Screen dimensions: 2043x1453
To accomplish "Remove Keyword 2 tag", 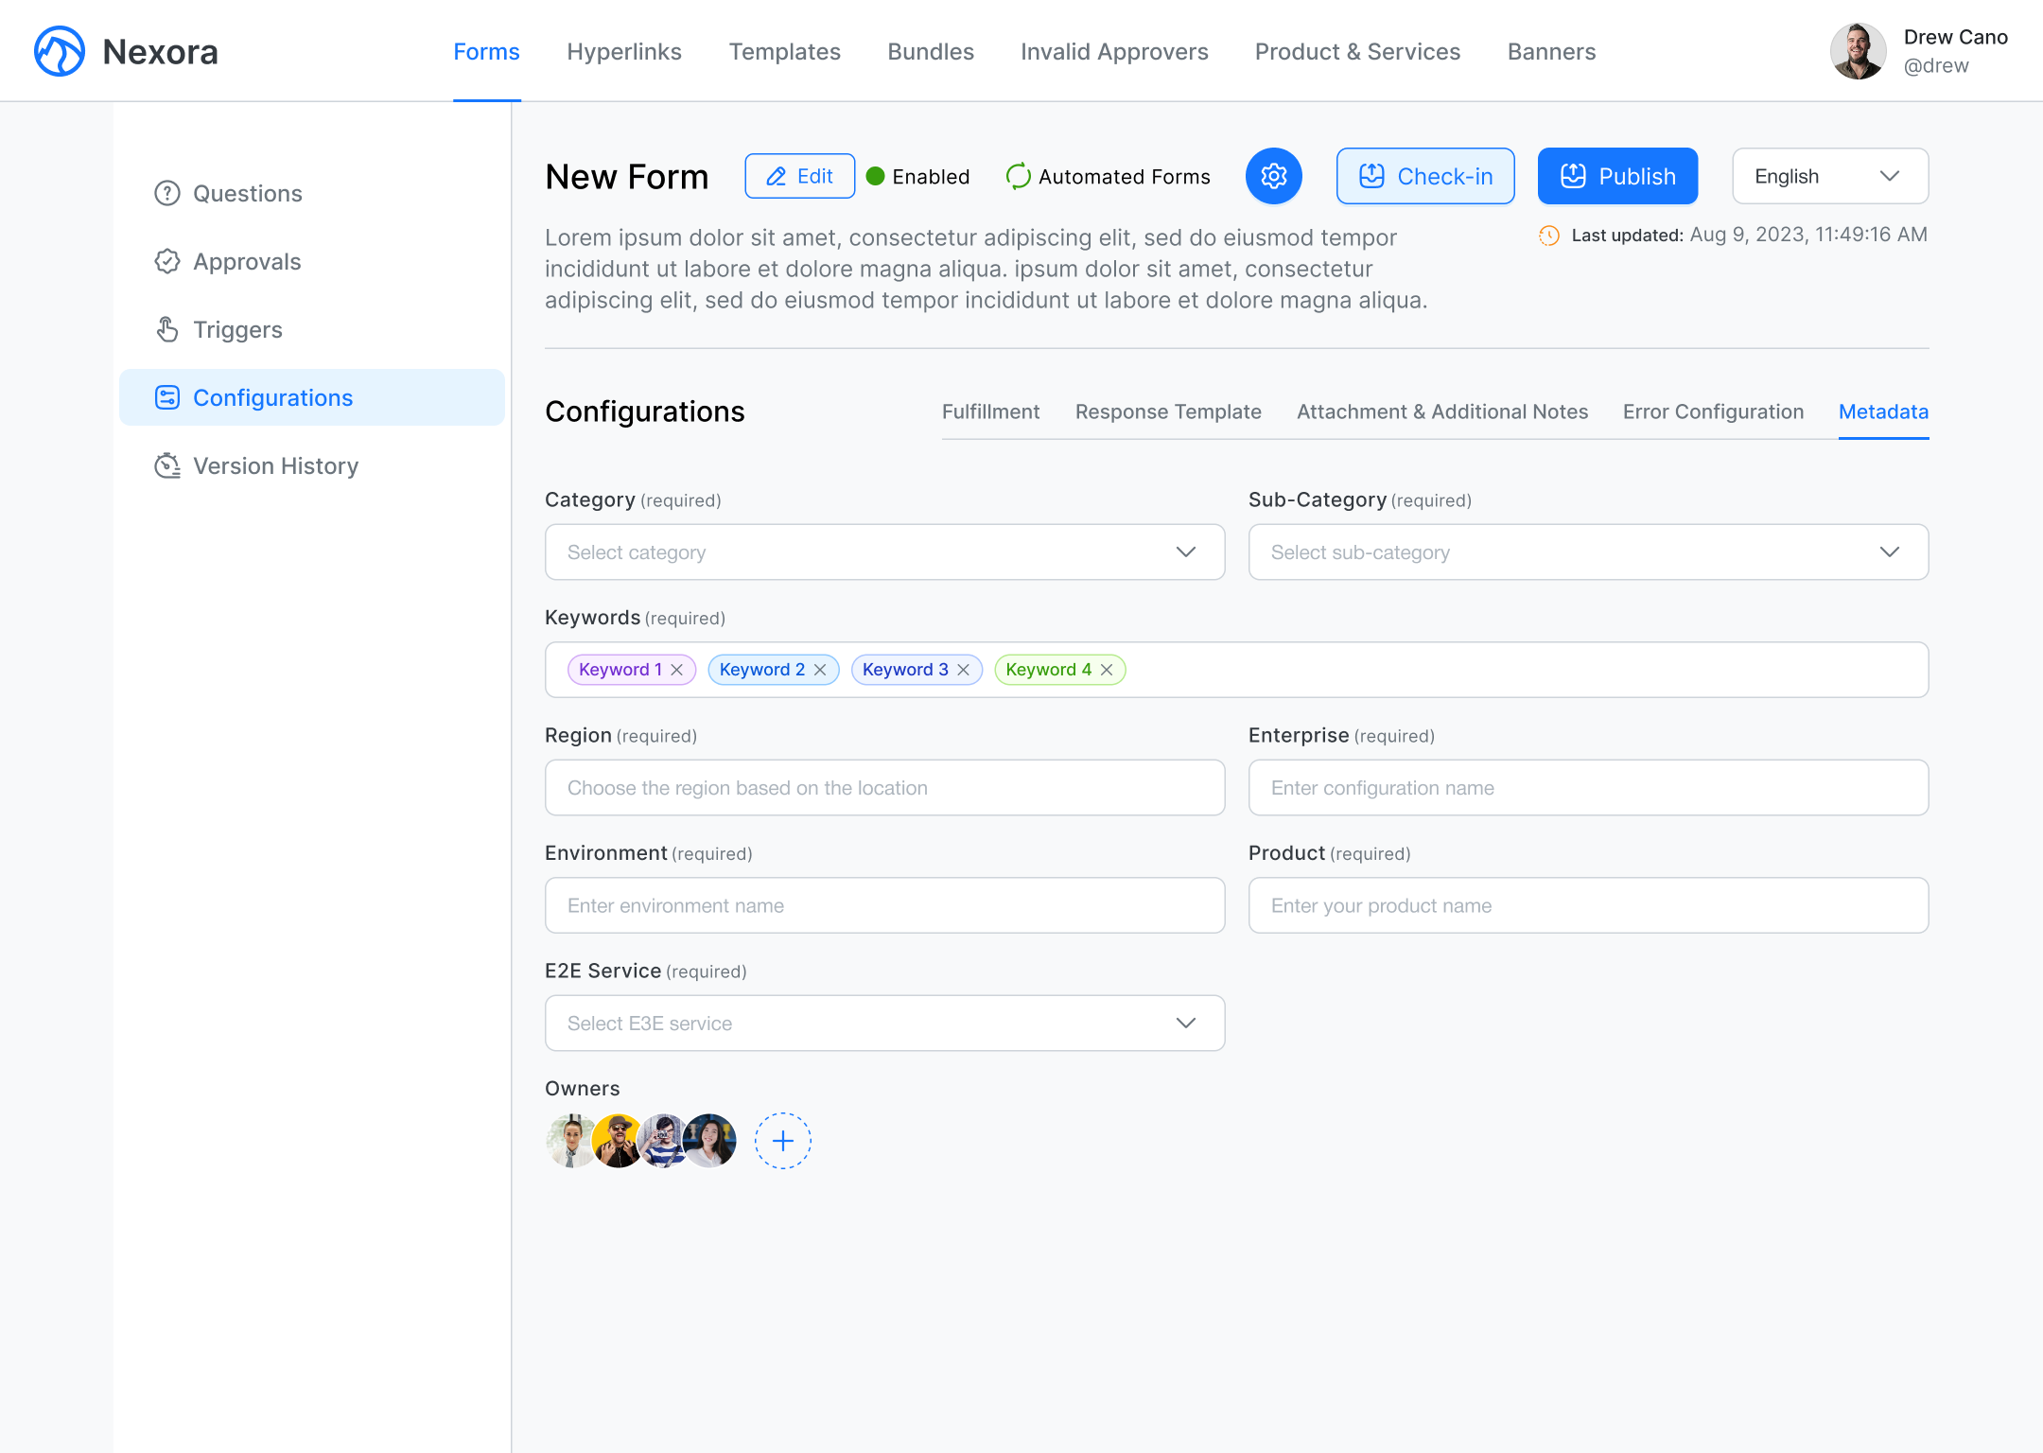I will [x=819, y=669].
